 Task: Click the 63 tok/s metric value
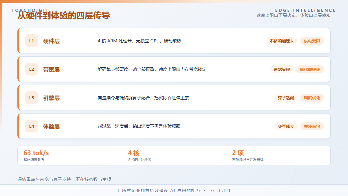[x=36, y=153]
